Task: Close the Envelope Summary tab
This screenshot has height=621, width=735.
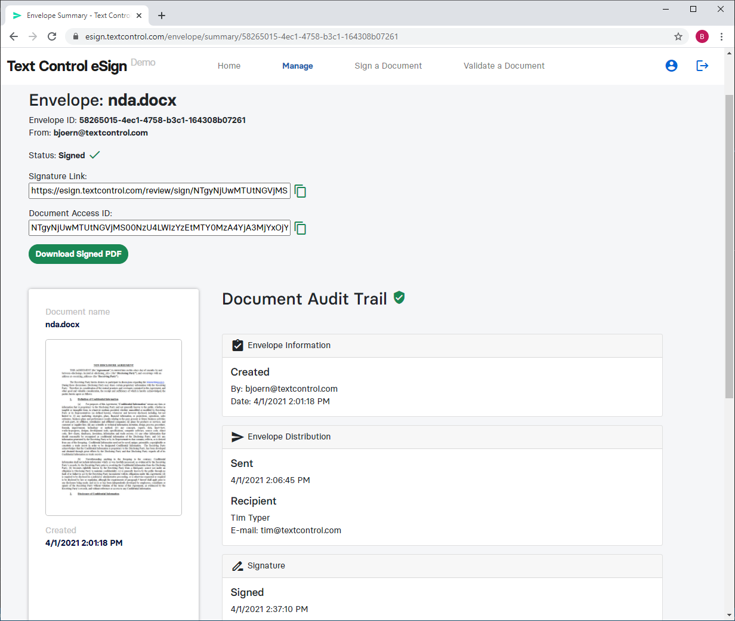Action: 139,16
